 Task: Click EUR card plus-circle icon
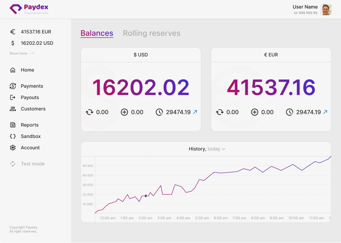coord(255,112)
